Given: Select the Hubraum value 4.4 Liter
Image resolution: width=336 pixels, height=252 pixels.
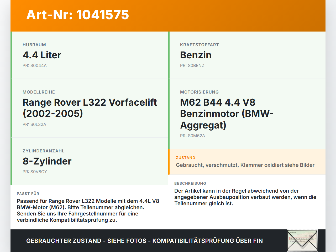Looking at the screenshot, I should [x=42, y=55].
